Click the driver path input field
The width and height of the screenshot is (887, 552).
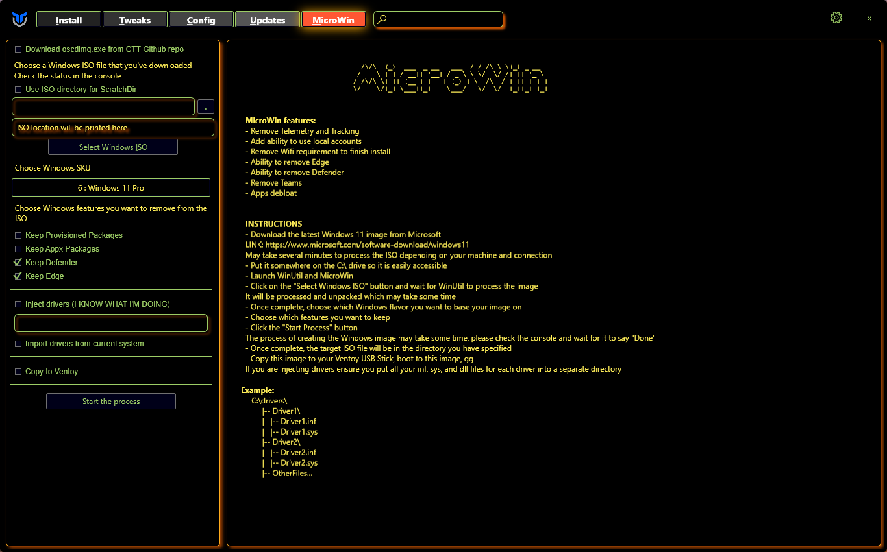pyautogui.click(x=111, y=323)
